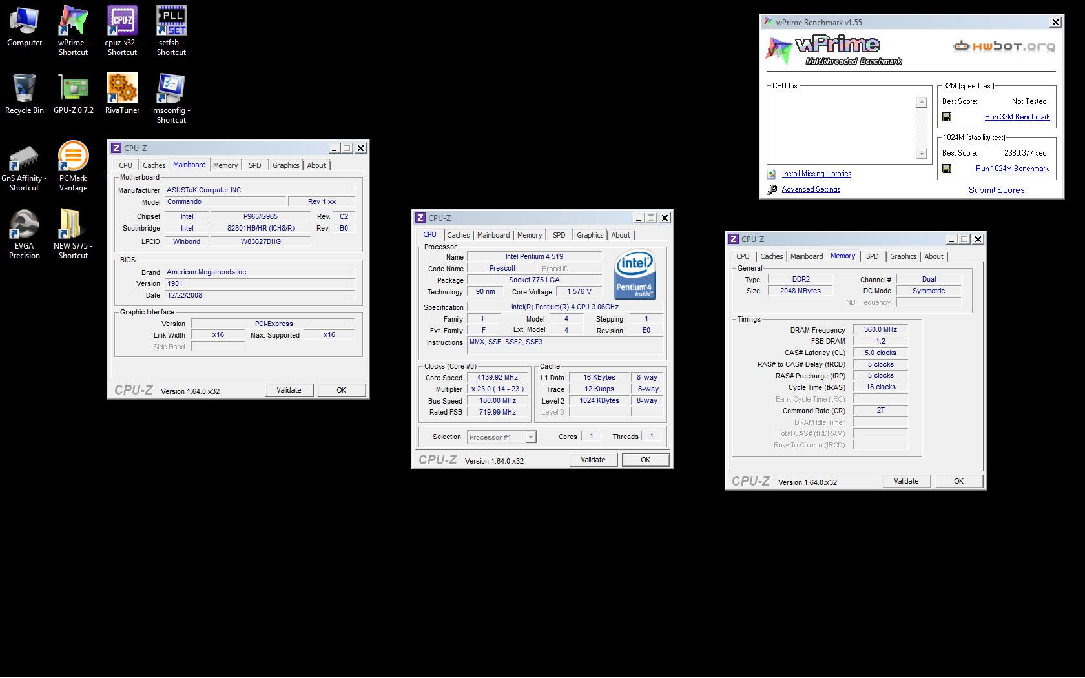Viewport: 1085px width, 678px height.
Task: Switch to CPU tab in Mainboard CPU-Z window
Action: click(125, 165)
